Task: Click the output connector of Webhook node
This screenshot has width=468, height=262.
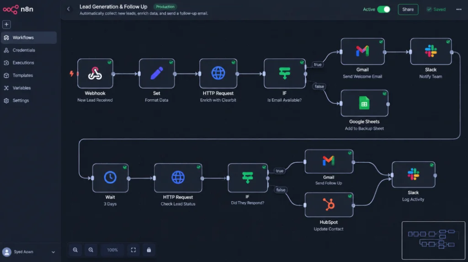Action: pos(113,74)
